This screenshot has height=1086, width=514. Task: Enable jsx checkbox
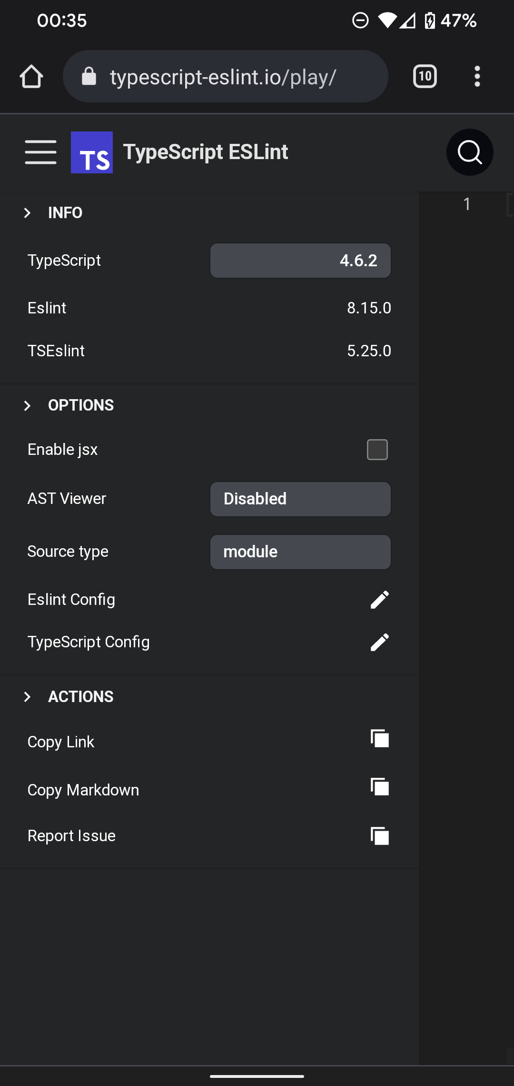377,450
